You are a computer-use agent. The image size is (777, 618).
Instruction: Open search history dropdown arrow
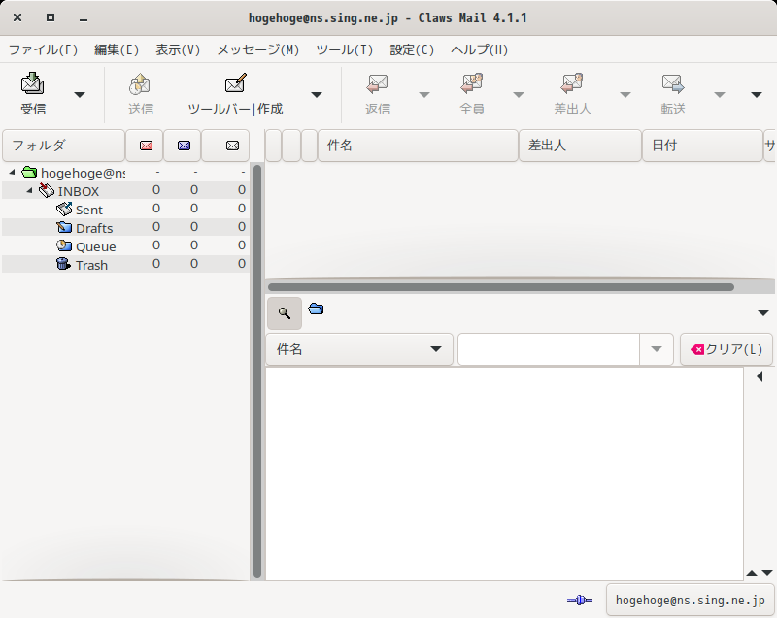[x=657, y=349]
